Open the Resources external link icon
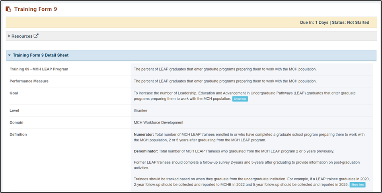Viewport: 382px width, 193px height. click(x=36, y=36)
